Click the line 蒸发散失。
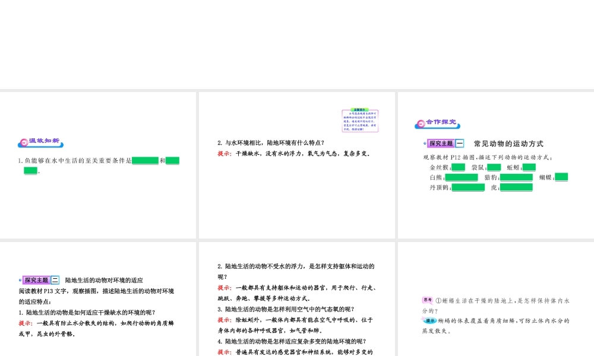This screenshot has width=594, height=356. tap(437, 331)
